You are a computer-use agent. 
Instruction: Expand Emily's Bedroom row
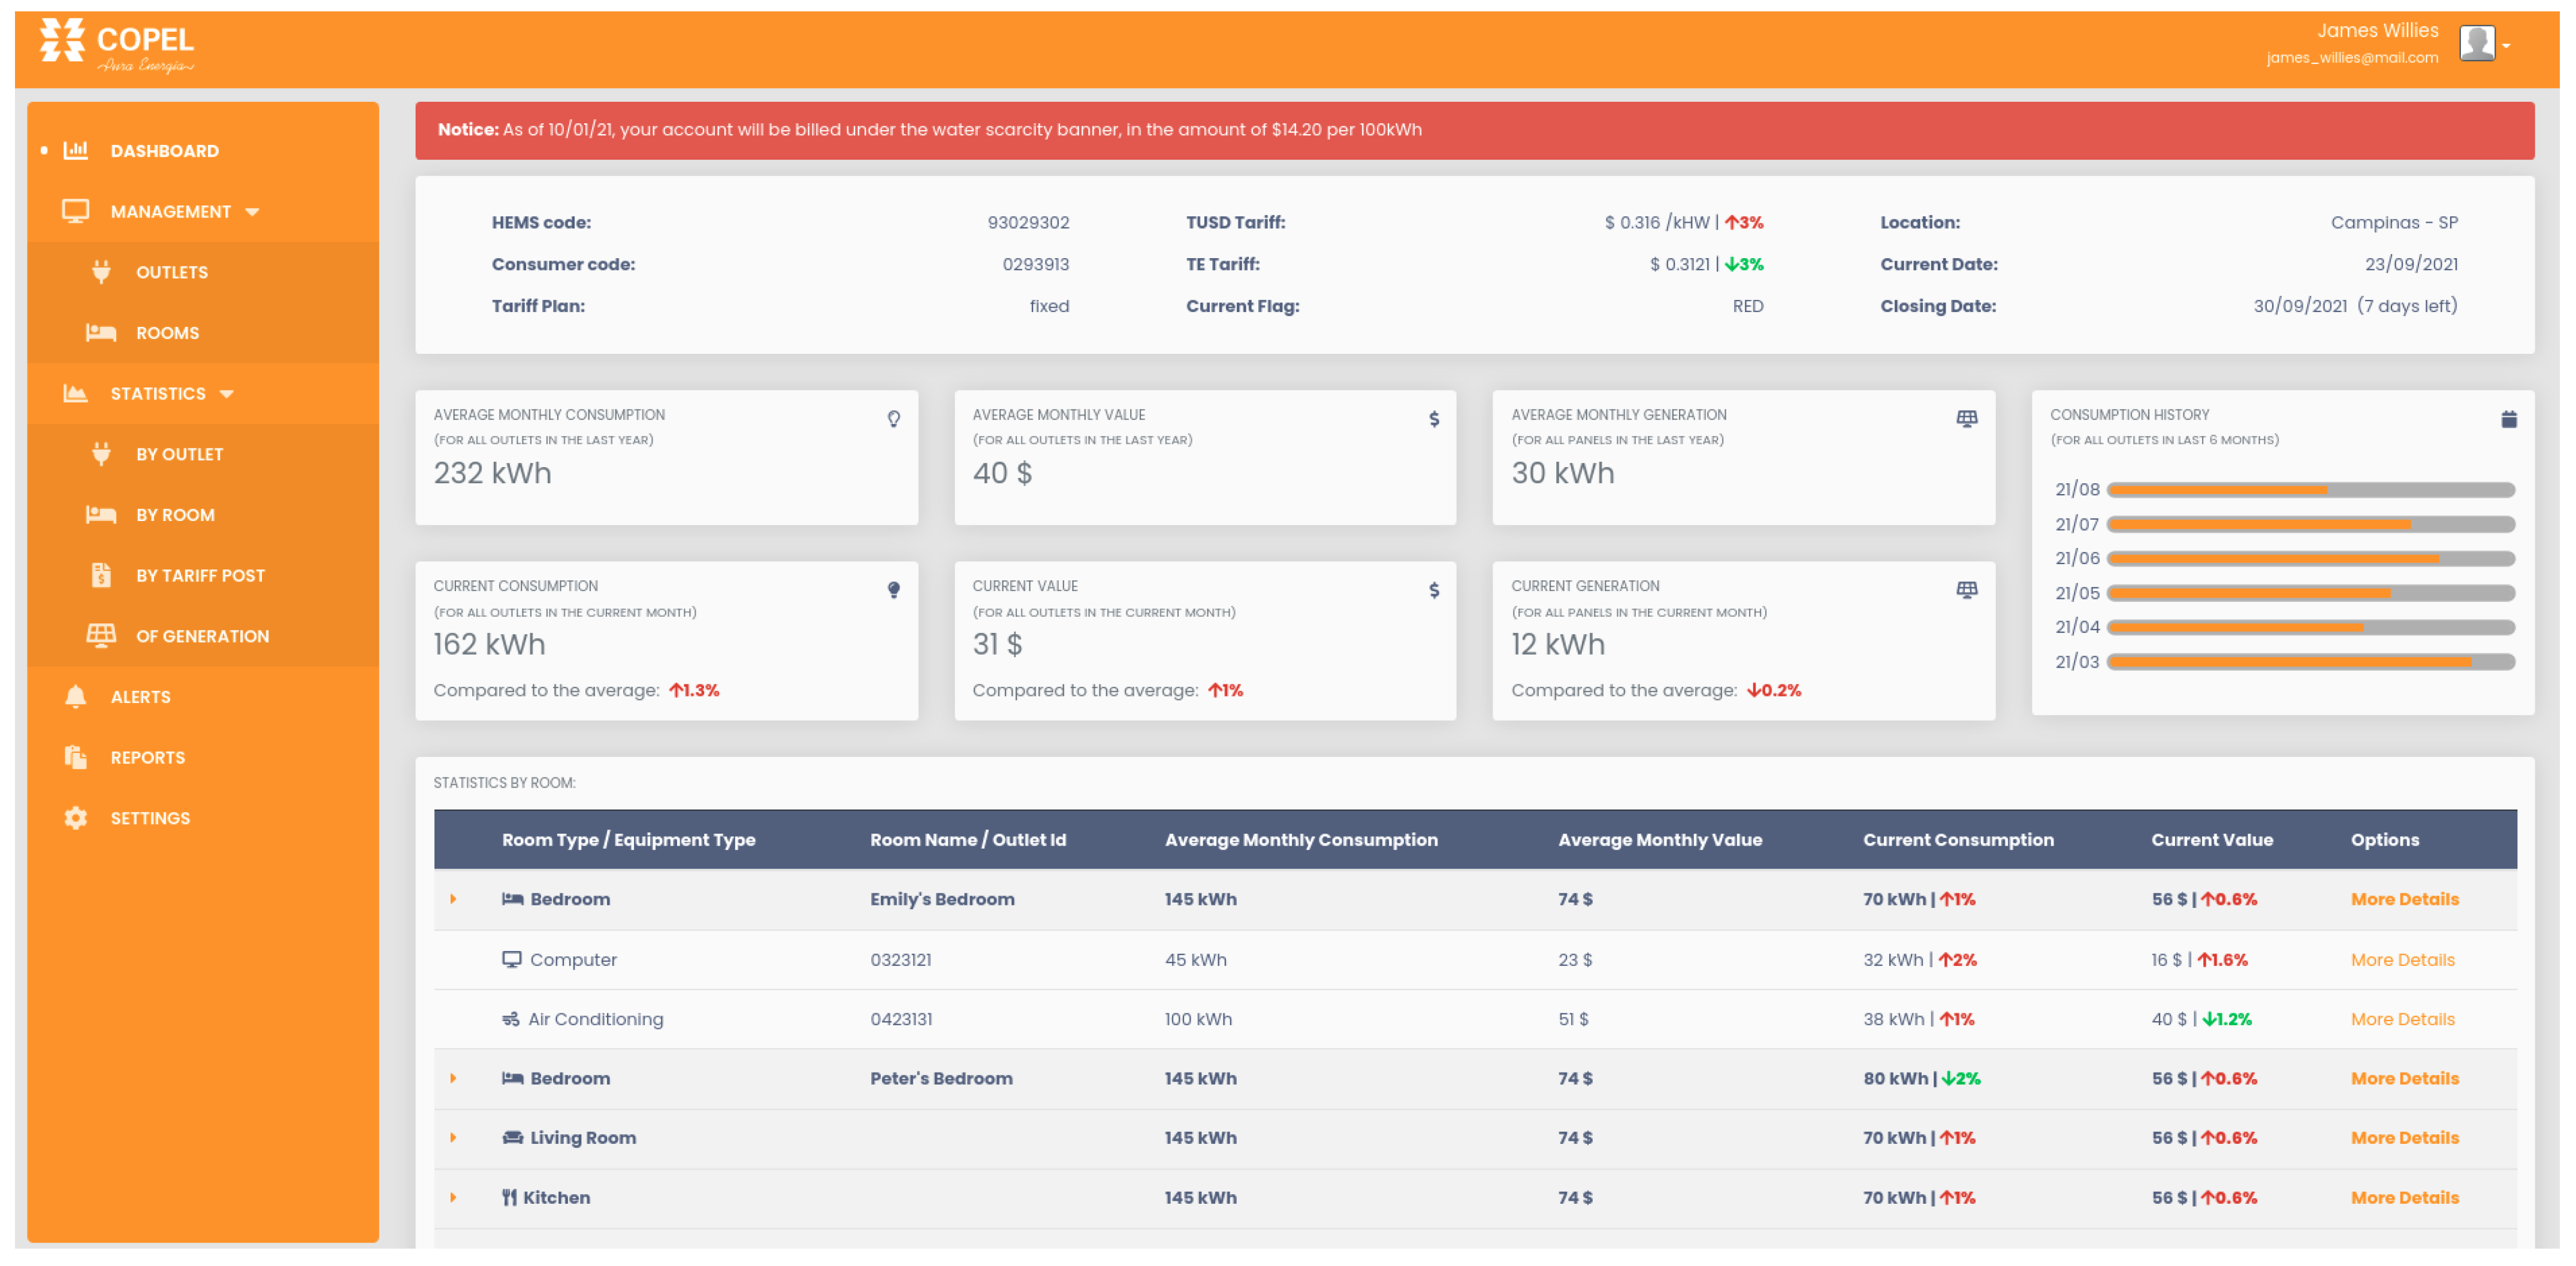453,899
